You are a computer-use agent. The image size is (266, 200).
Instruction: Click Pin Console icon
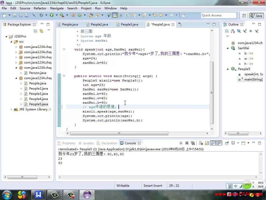click(x=227, y=143)
